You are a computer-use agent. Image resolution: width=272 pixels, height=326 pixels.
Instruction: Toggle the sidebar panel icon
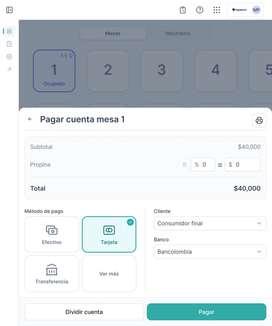(x=9, y=10)
